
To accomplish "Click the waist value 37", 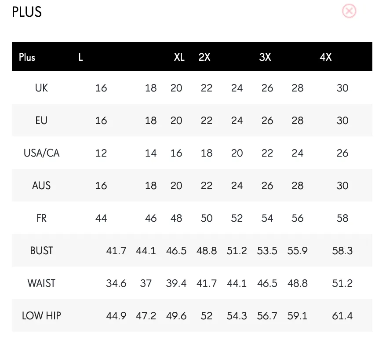I will 146,283.
